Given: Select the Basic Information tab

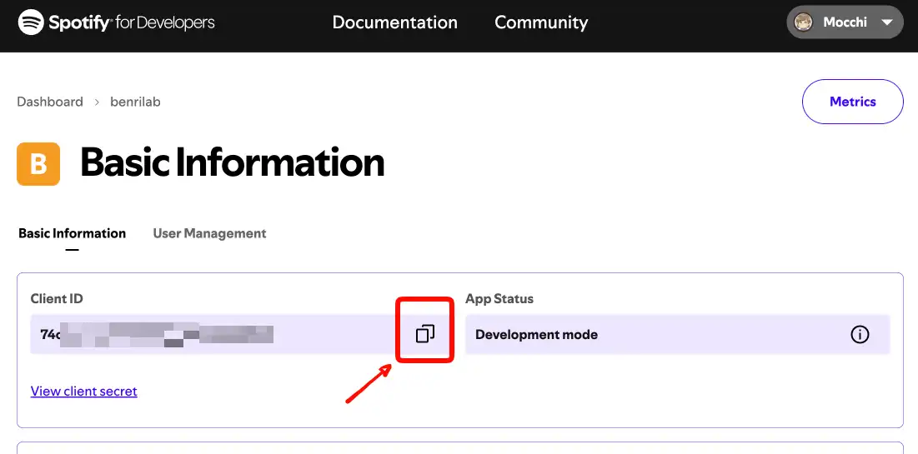Looking at the screenshot, I should (72, 233).
